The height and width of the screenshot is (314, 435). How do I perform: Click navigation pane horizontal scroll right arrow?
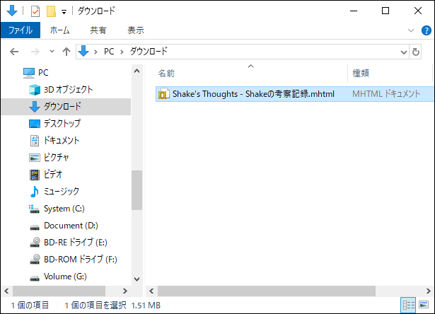(124, 291)
